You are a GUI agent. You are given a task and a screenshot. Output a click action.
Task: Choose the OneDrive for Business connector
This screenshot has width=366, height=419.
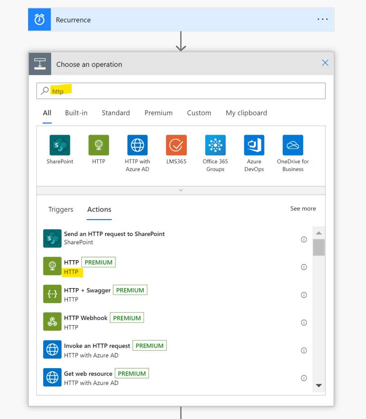[x=293, y=145]
